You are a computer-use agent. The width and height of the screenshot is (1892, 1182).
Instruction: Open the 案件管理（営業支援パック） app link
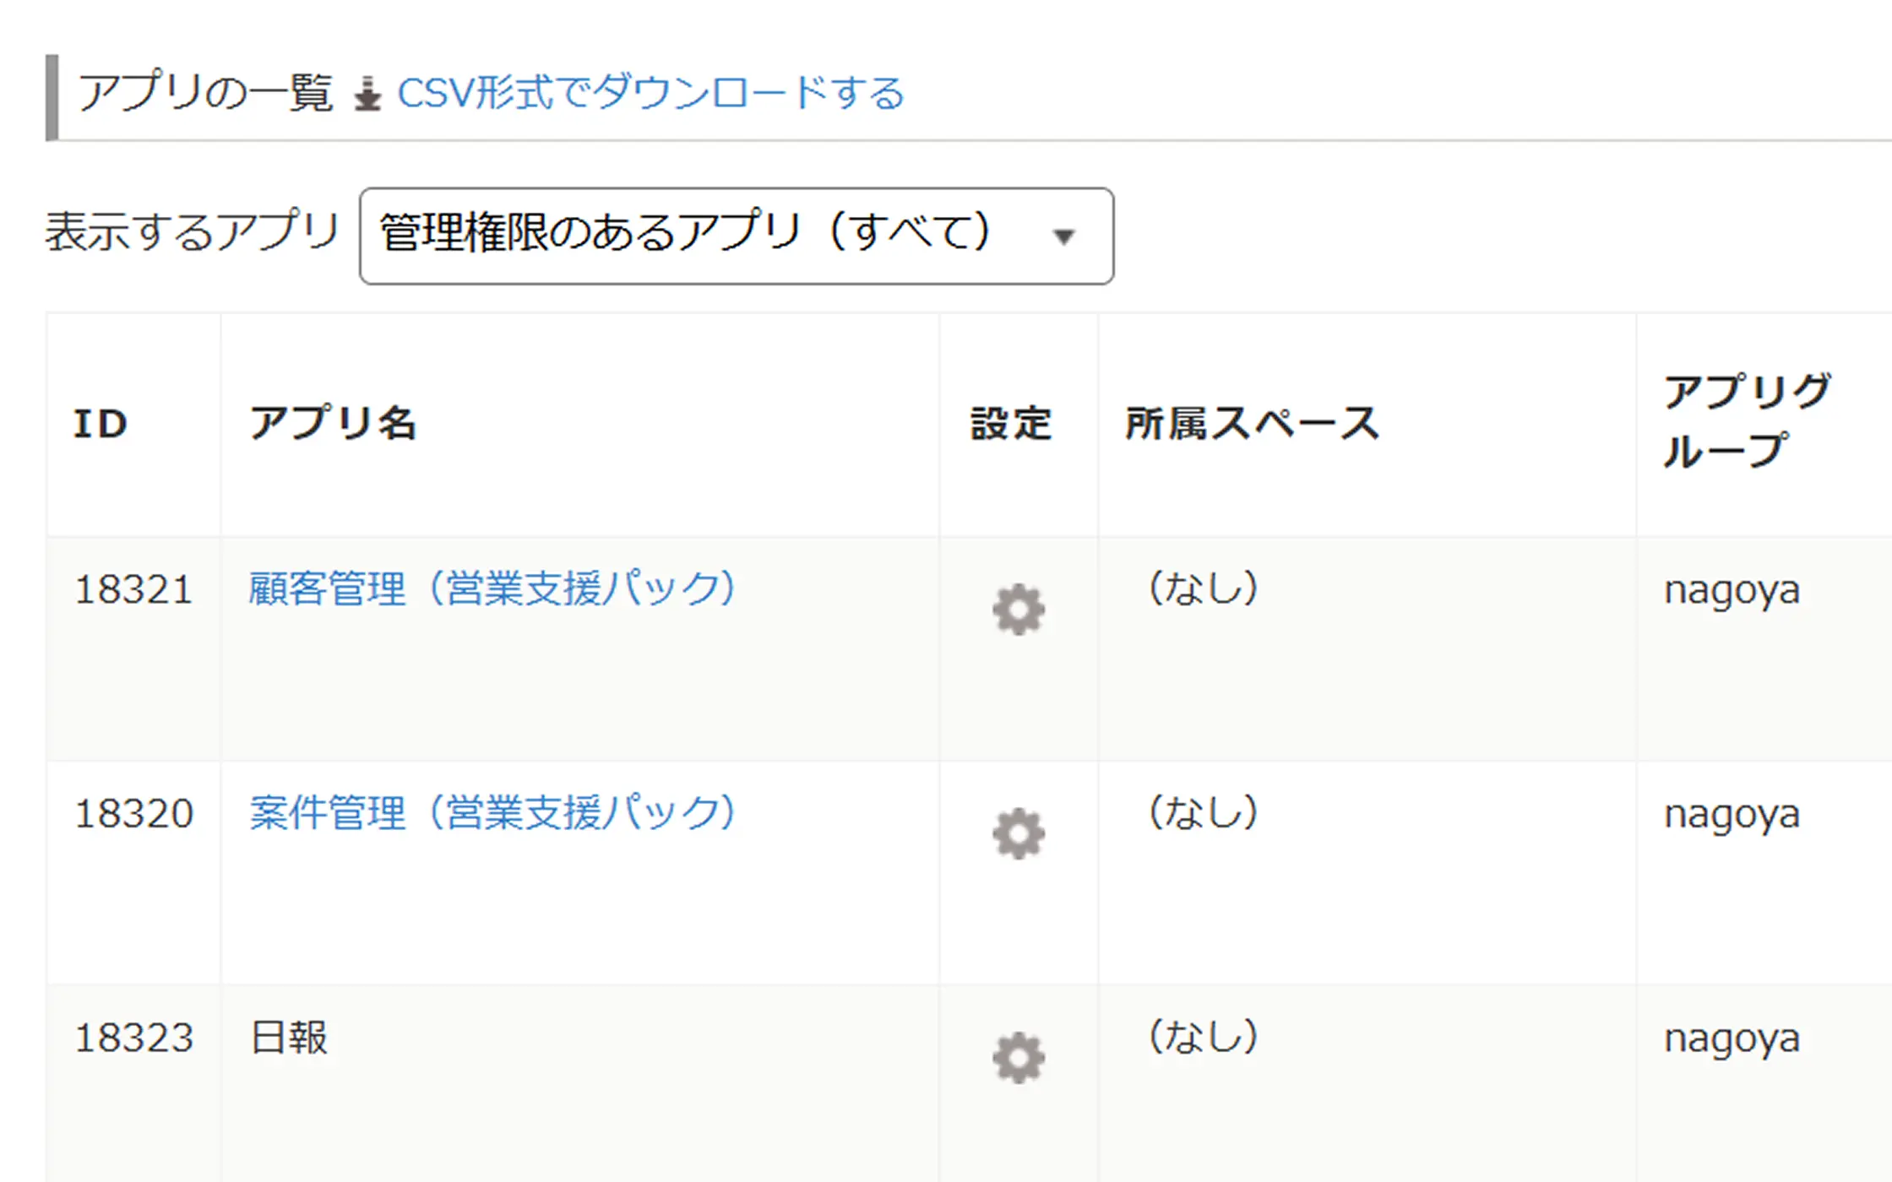[x=492, y=814]
